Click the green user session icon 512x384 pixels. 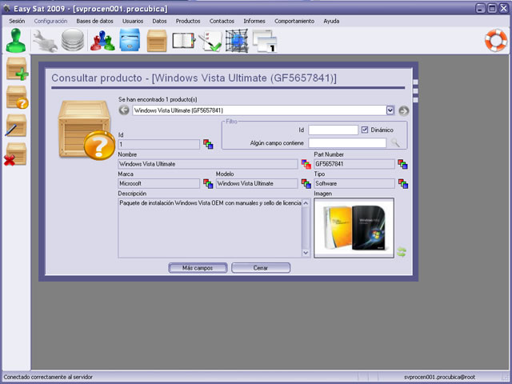(x=16, y=40)
